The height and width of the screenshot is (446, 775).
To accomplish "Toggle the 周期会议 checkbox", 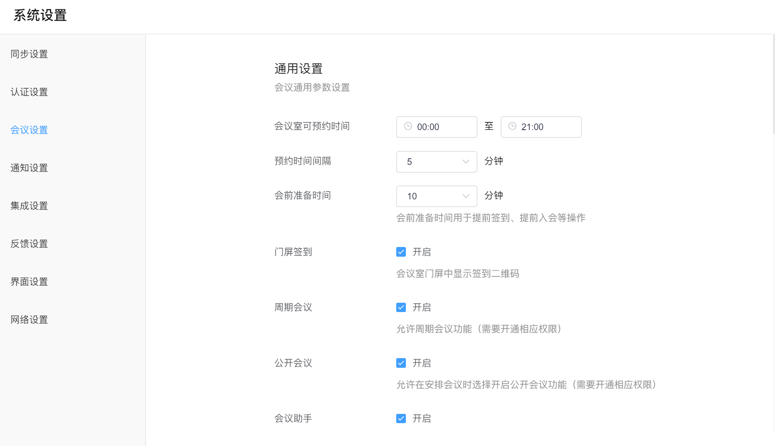I will point(401,307).
